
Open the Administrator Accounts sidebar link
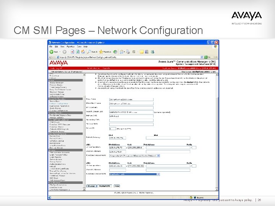[60, 153]
